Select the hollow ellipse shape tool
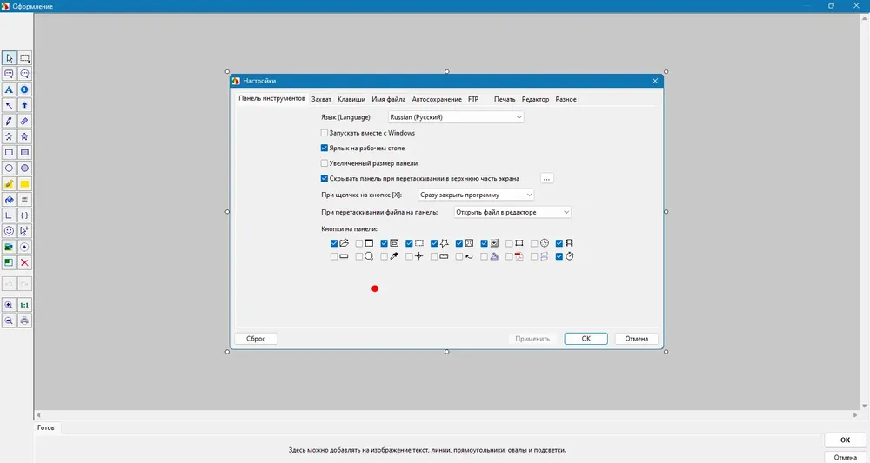 [x=9, y=169]
